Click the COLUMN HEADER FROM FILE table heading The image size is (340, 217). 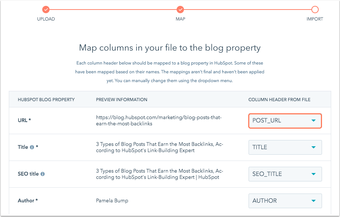(x=279, y=99)
